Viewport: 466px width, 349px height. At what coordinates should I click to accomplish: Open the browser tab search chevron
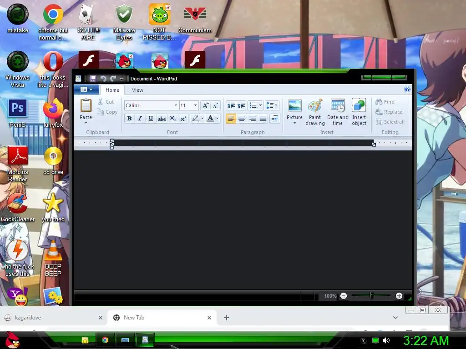click(395, 318)
